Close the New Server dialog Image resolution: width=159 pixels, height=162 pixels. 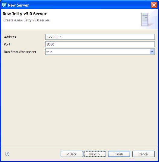(154, 5)
